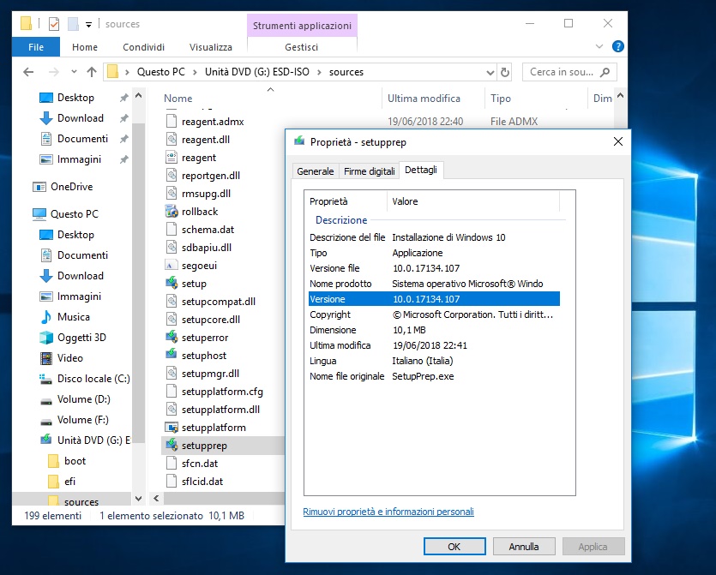Click the setuperror file icon
716x575 pixels.
171,338
